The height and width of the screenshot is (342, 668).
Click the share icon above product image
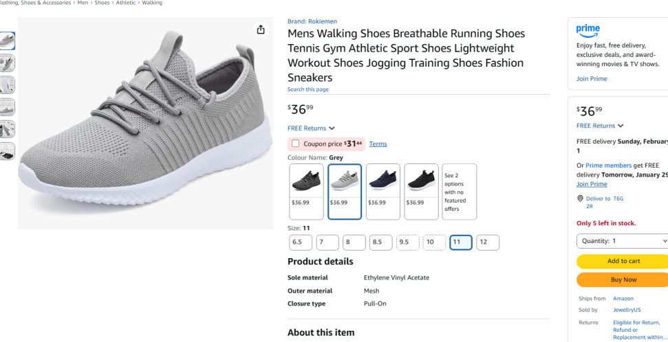[261, 30]
